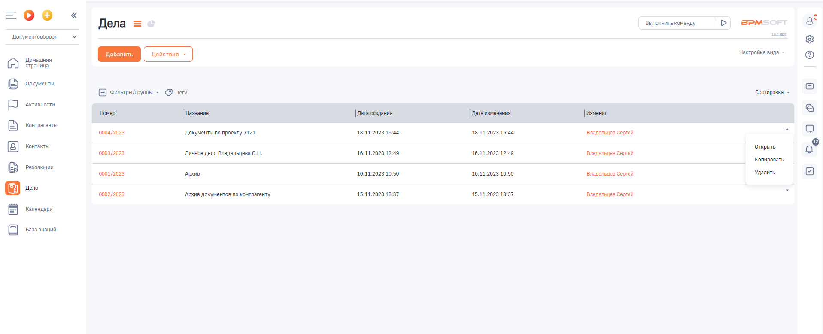
Task: Select the Дела section icon
Action: click(x=13, y=188)
